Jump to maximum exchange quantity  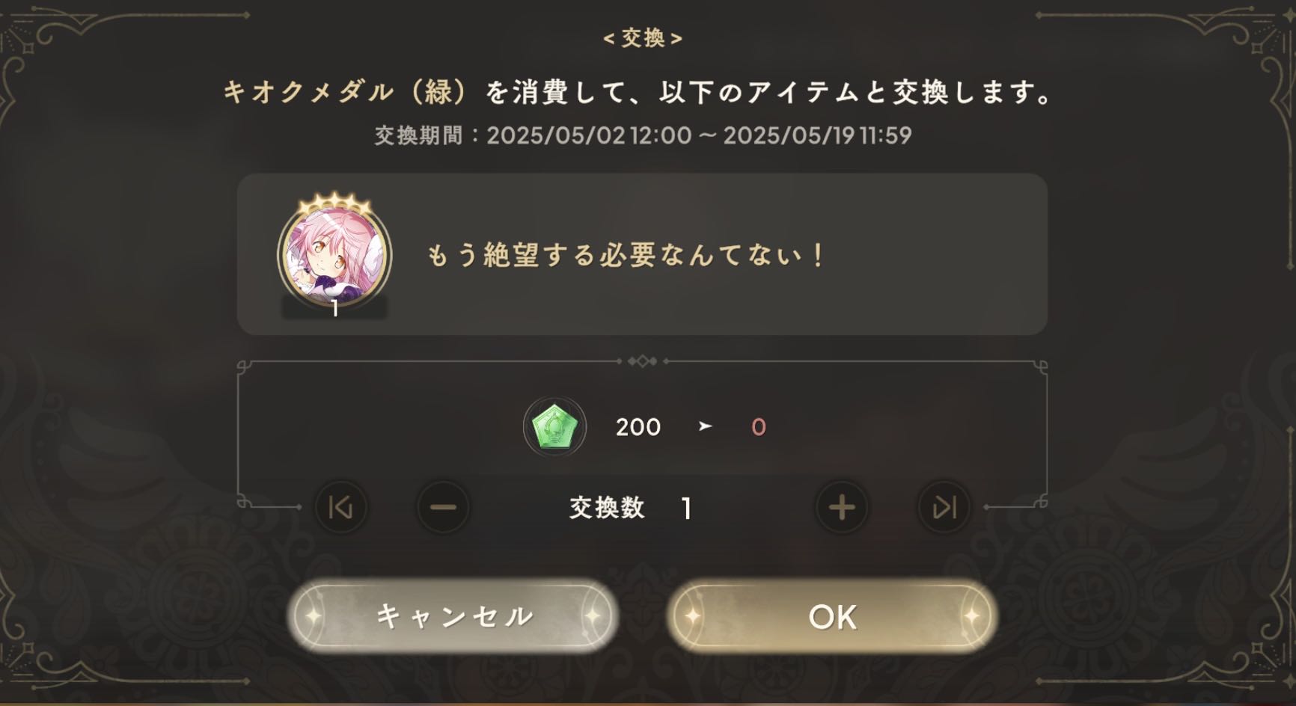(x=944, y=507)
